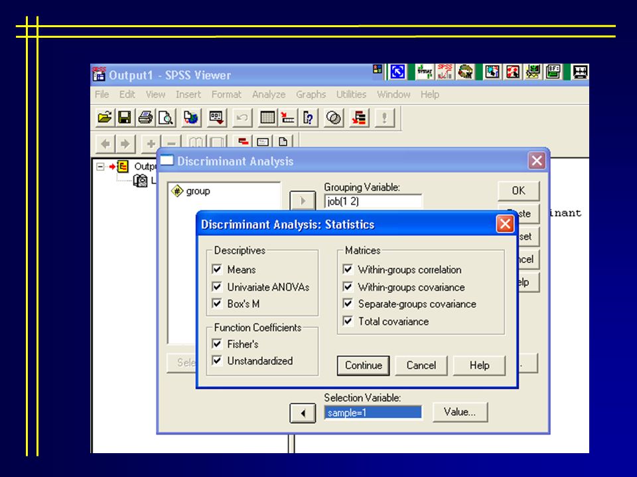Viewport: 637px width, 477px height.
Task: Click the Expand plus outline toolbar icon
Action: pyautogui.click(x=151, y=143)
